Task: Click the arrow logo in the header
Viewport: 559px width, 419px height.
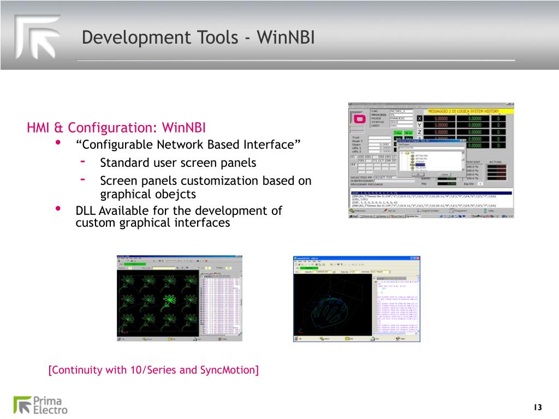Action: click(38, 37)
